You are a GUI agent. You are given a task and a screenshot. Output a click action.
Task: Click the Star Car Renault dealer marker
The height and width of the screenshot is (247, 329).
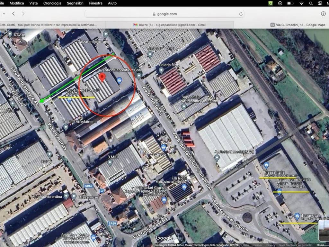93,238
